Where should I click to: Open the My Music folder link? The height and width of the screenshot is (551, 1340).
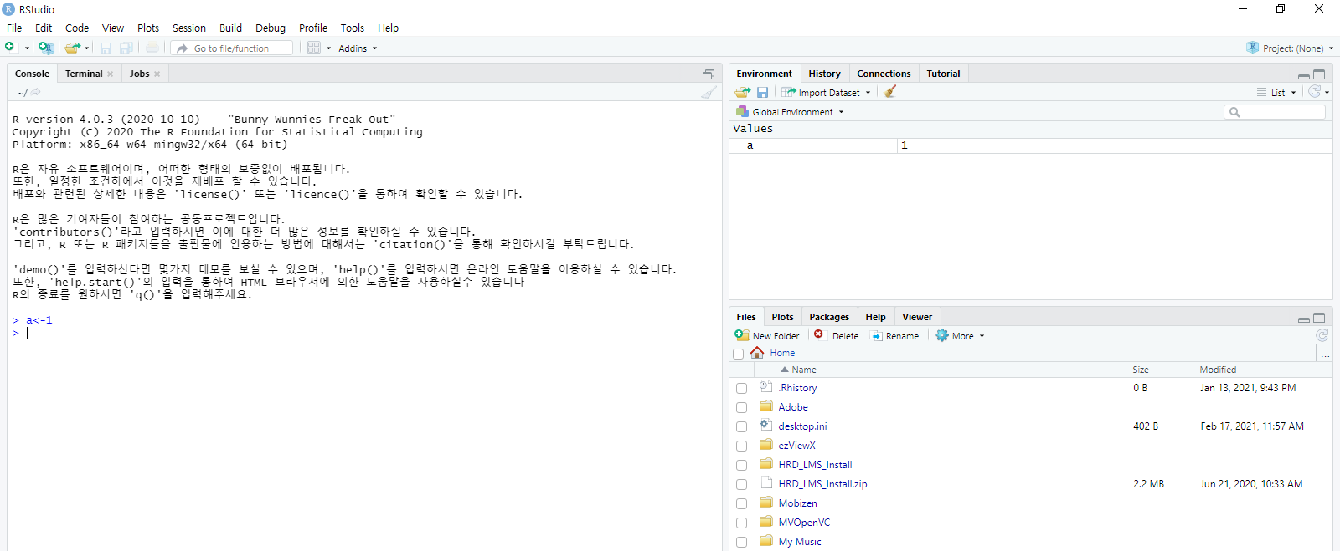click(x=800, y=542)
